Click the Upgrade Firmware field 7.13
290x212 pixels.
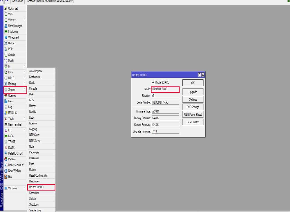click(165, 131)
